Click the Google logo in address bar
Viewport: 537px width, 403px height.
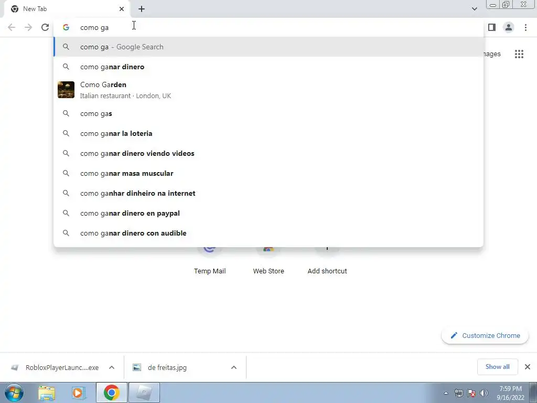[66, 27]
